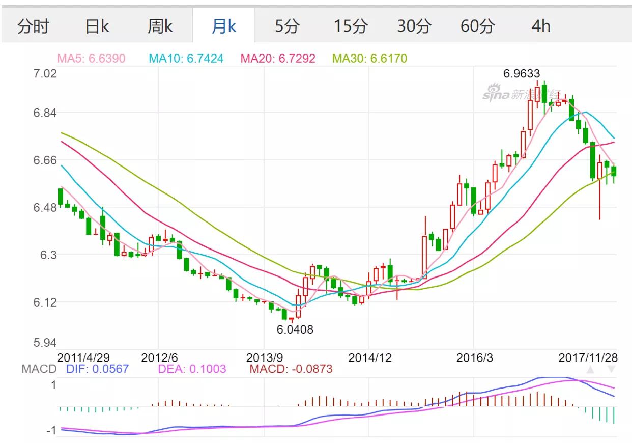The height and width of the screenshot is (443, 632).
Task: Select the 60分 interval tab
Action: (x=477, y=26)
